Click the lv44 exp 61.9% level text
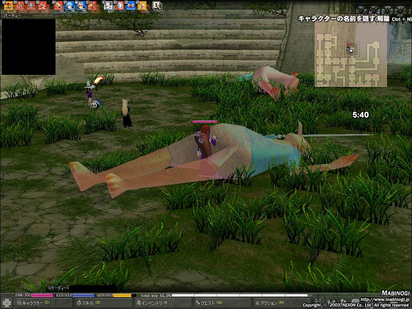This screenshot has height=309, width=412. click(156, 295)
